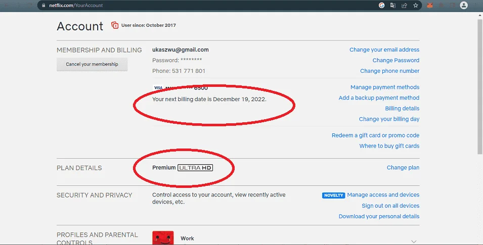Click the ukaszwu@gmail.com email text
483x245 pixels.
point(181,50)
